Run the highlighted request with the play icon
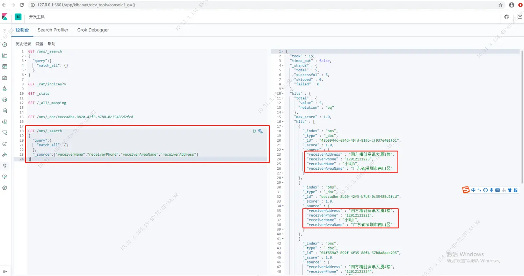 click(255, 131)
